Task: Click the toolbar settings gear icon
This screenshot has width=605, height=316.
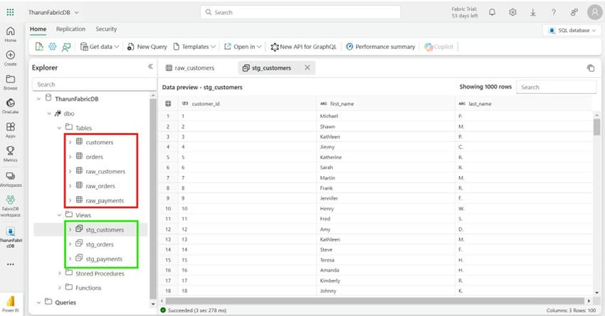Action: point(53,47)
